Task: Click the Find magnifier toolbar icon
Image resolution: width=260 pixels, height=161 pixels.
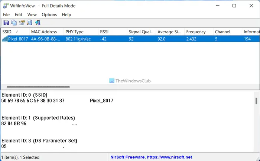Action: pyautogui.click(x=29, y=23)
